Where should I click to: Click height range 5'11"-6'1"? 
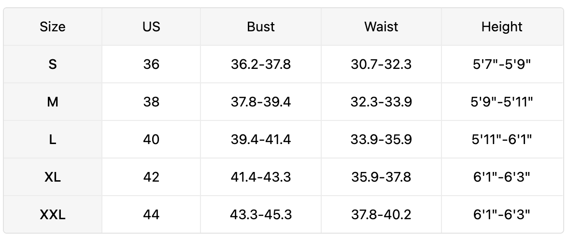click(x=502, y=140)
